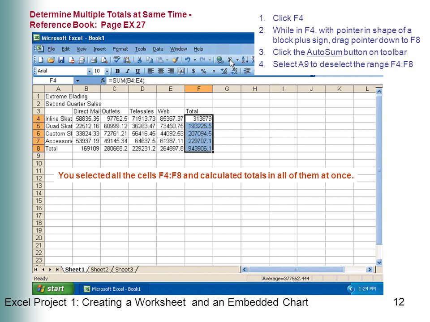Click the AutoSum sigma button
This screenshot has height=322, width=430.
click(230, 59)
